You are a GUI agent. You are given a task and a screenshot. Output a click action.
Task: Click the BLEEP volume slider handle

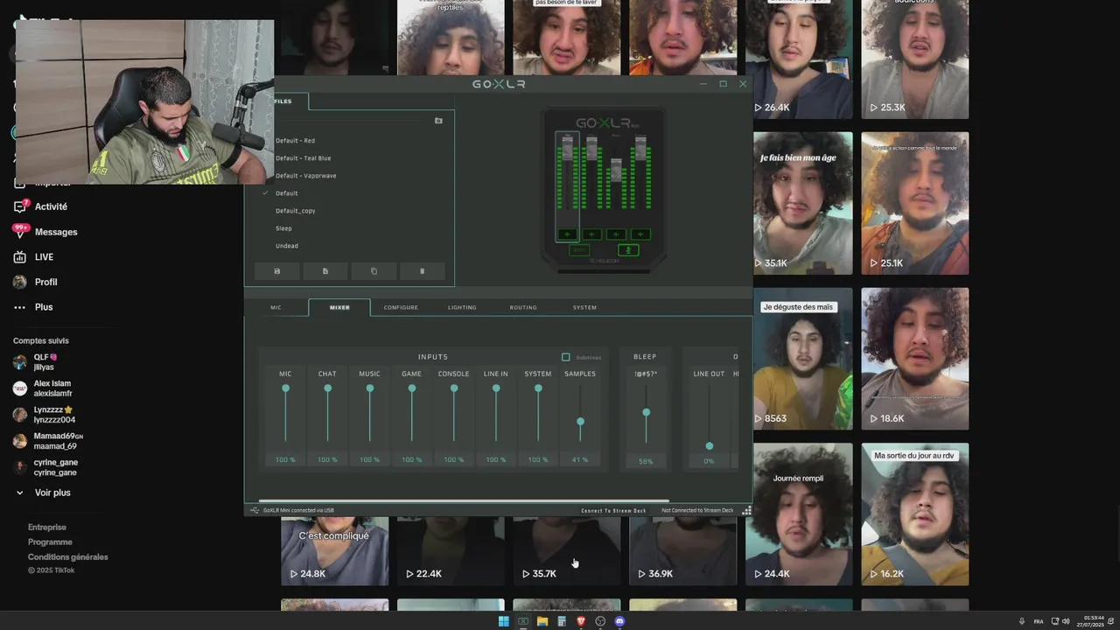pos(646,412)
